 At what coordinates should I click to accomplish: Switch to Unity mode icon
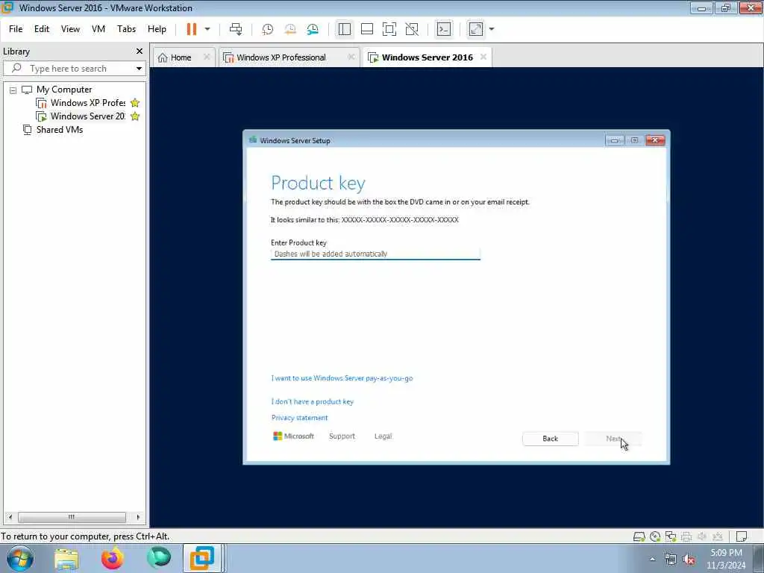point(412,29)
